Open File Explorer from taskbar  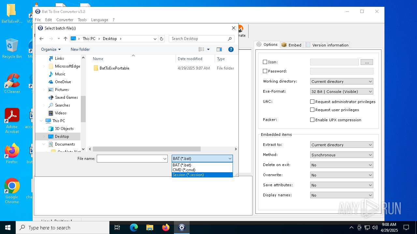click(x=150, y=227)
